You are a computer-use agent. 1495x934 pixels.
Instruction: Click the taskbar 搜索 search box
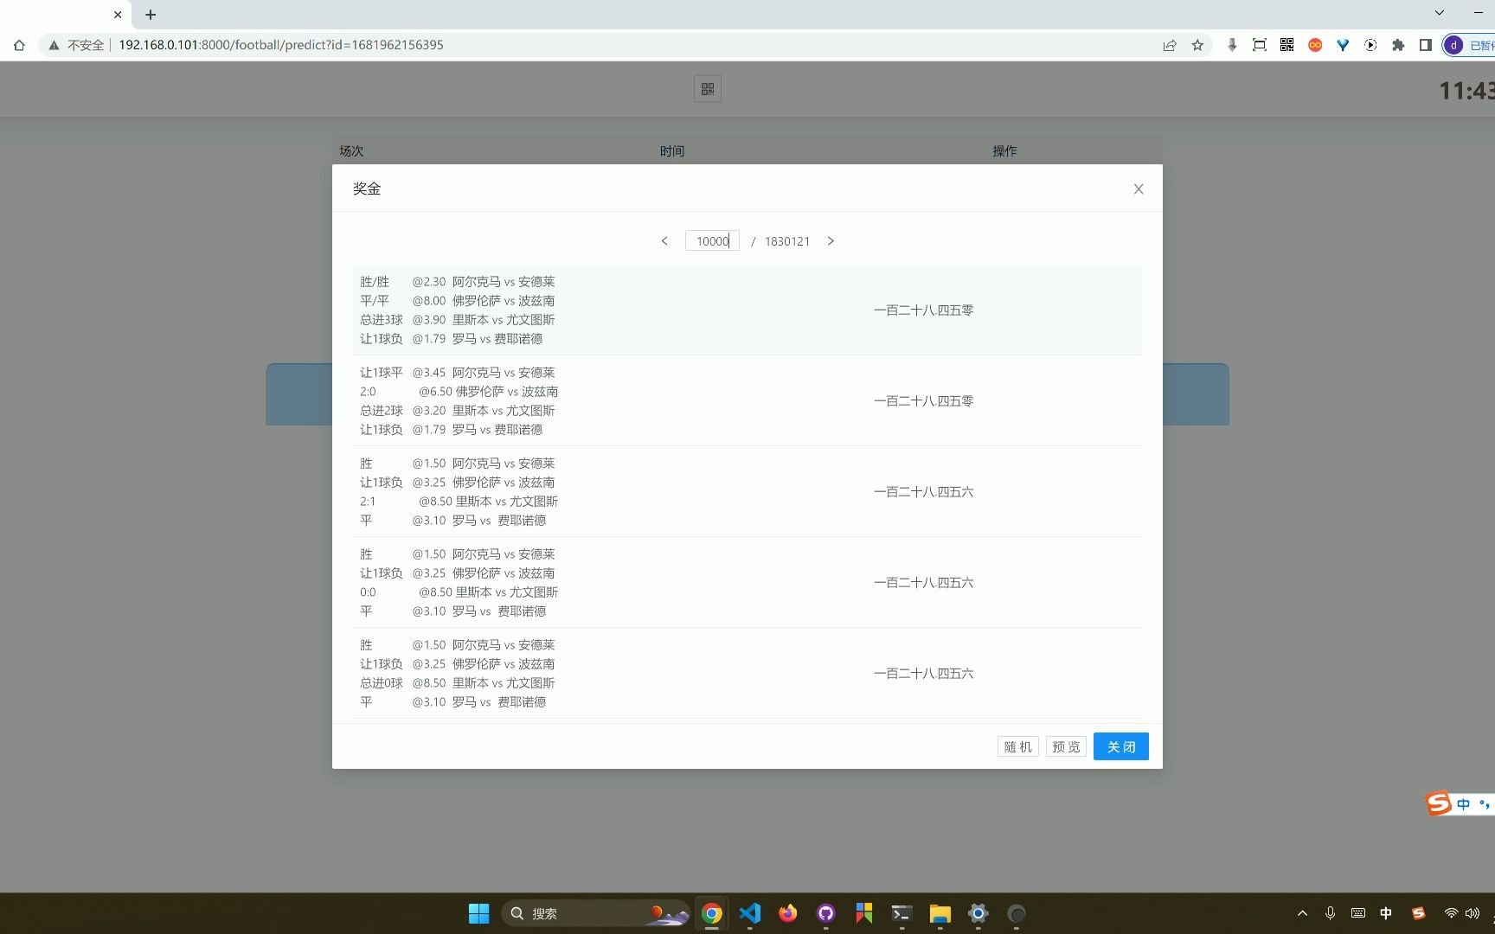click(x=595, y=913)
